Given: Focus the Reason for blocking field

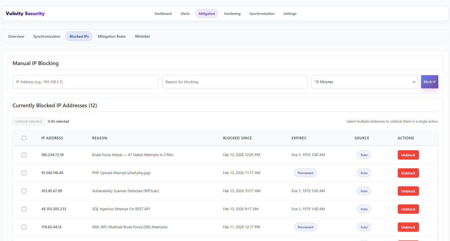Looking at the screenshot, I should pyautogui.click(x=235, y=82).
